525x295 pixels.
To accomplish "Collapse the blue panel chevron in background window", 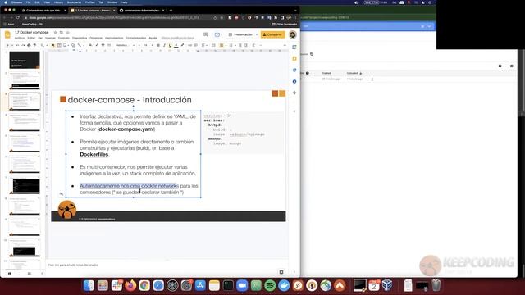I will (429, 26).
